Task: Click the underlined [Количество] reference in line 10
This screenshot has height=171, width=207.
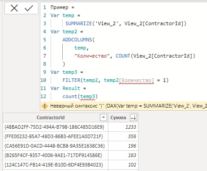Action: (136, 81)
